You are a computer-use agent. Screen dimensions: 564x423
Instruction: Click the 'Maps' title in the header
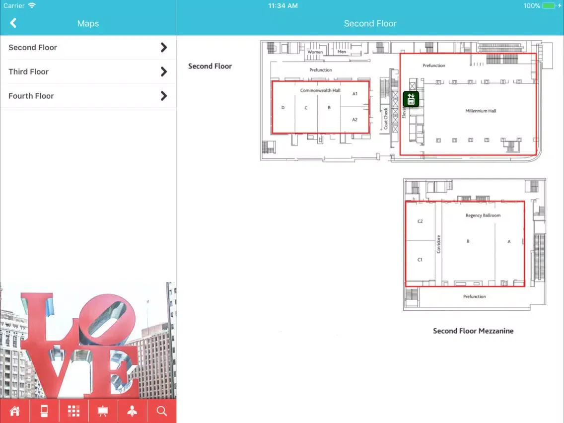click(x=88, y=23)
